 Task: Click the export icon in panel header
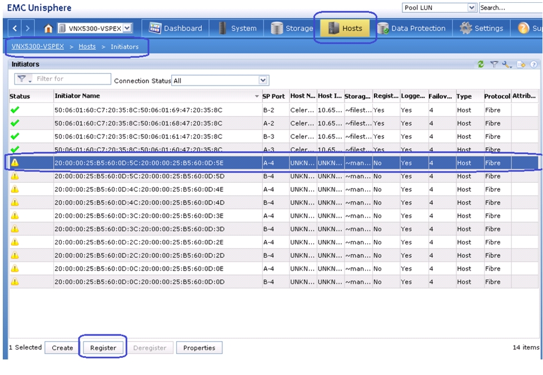(x=521, y=64)
